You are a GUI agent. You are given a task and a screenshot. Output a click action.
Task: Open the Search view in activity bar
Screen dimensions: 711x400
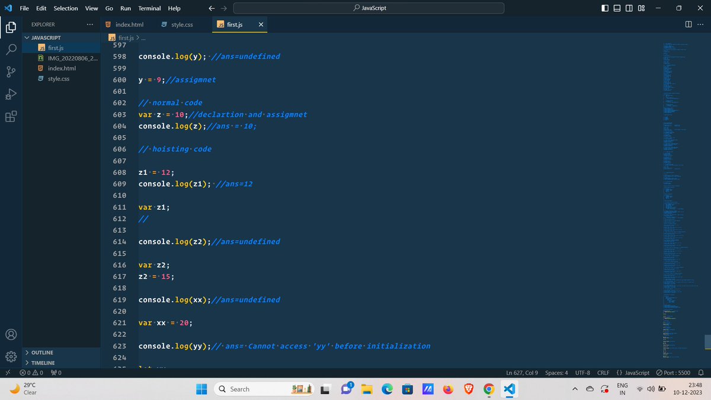click(x=11, y=50)
